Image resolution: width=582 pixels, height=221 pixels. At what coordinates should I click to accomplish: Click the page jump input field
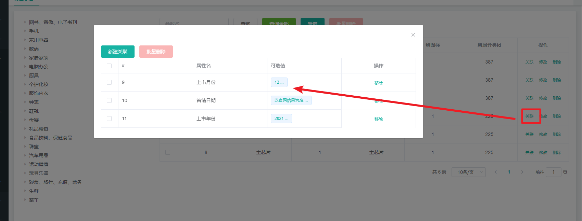pos(553,172)
